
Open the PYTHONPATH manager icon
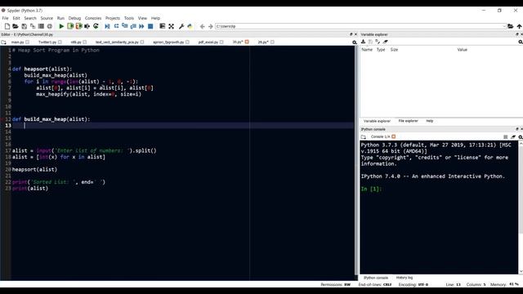(190, 26)
